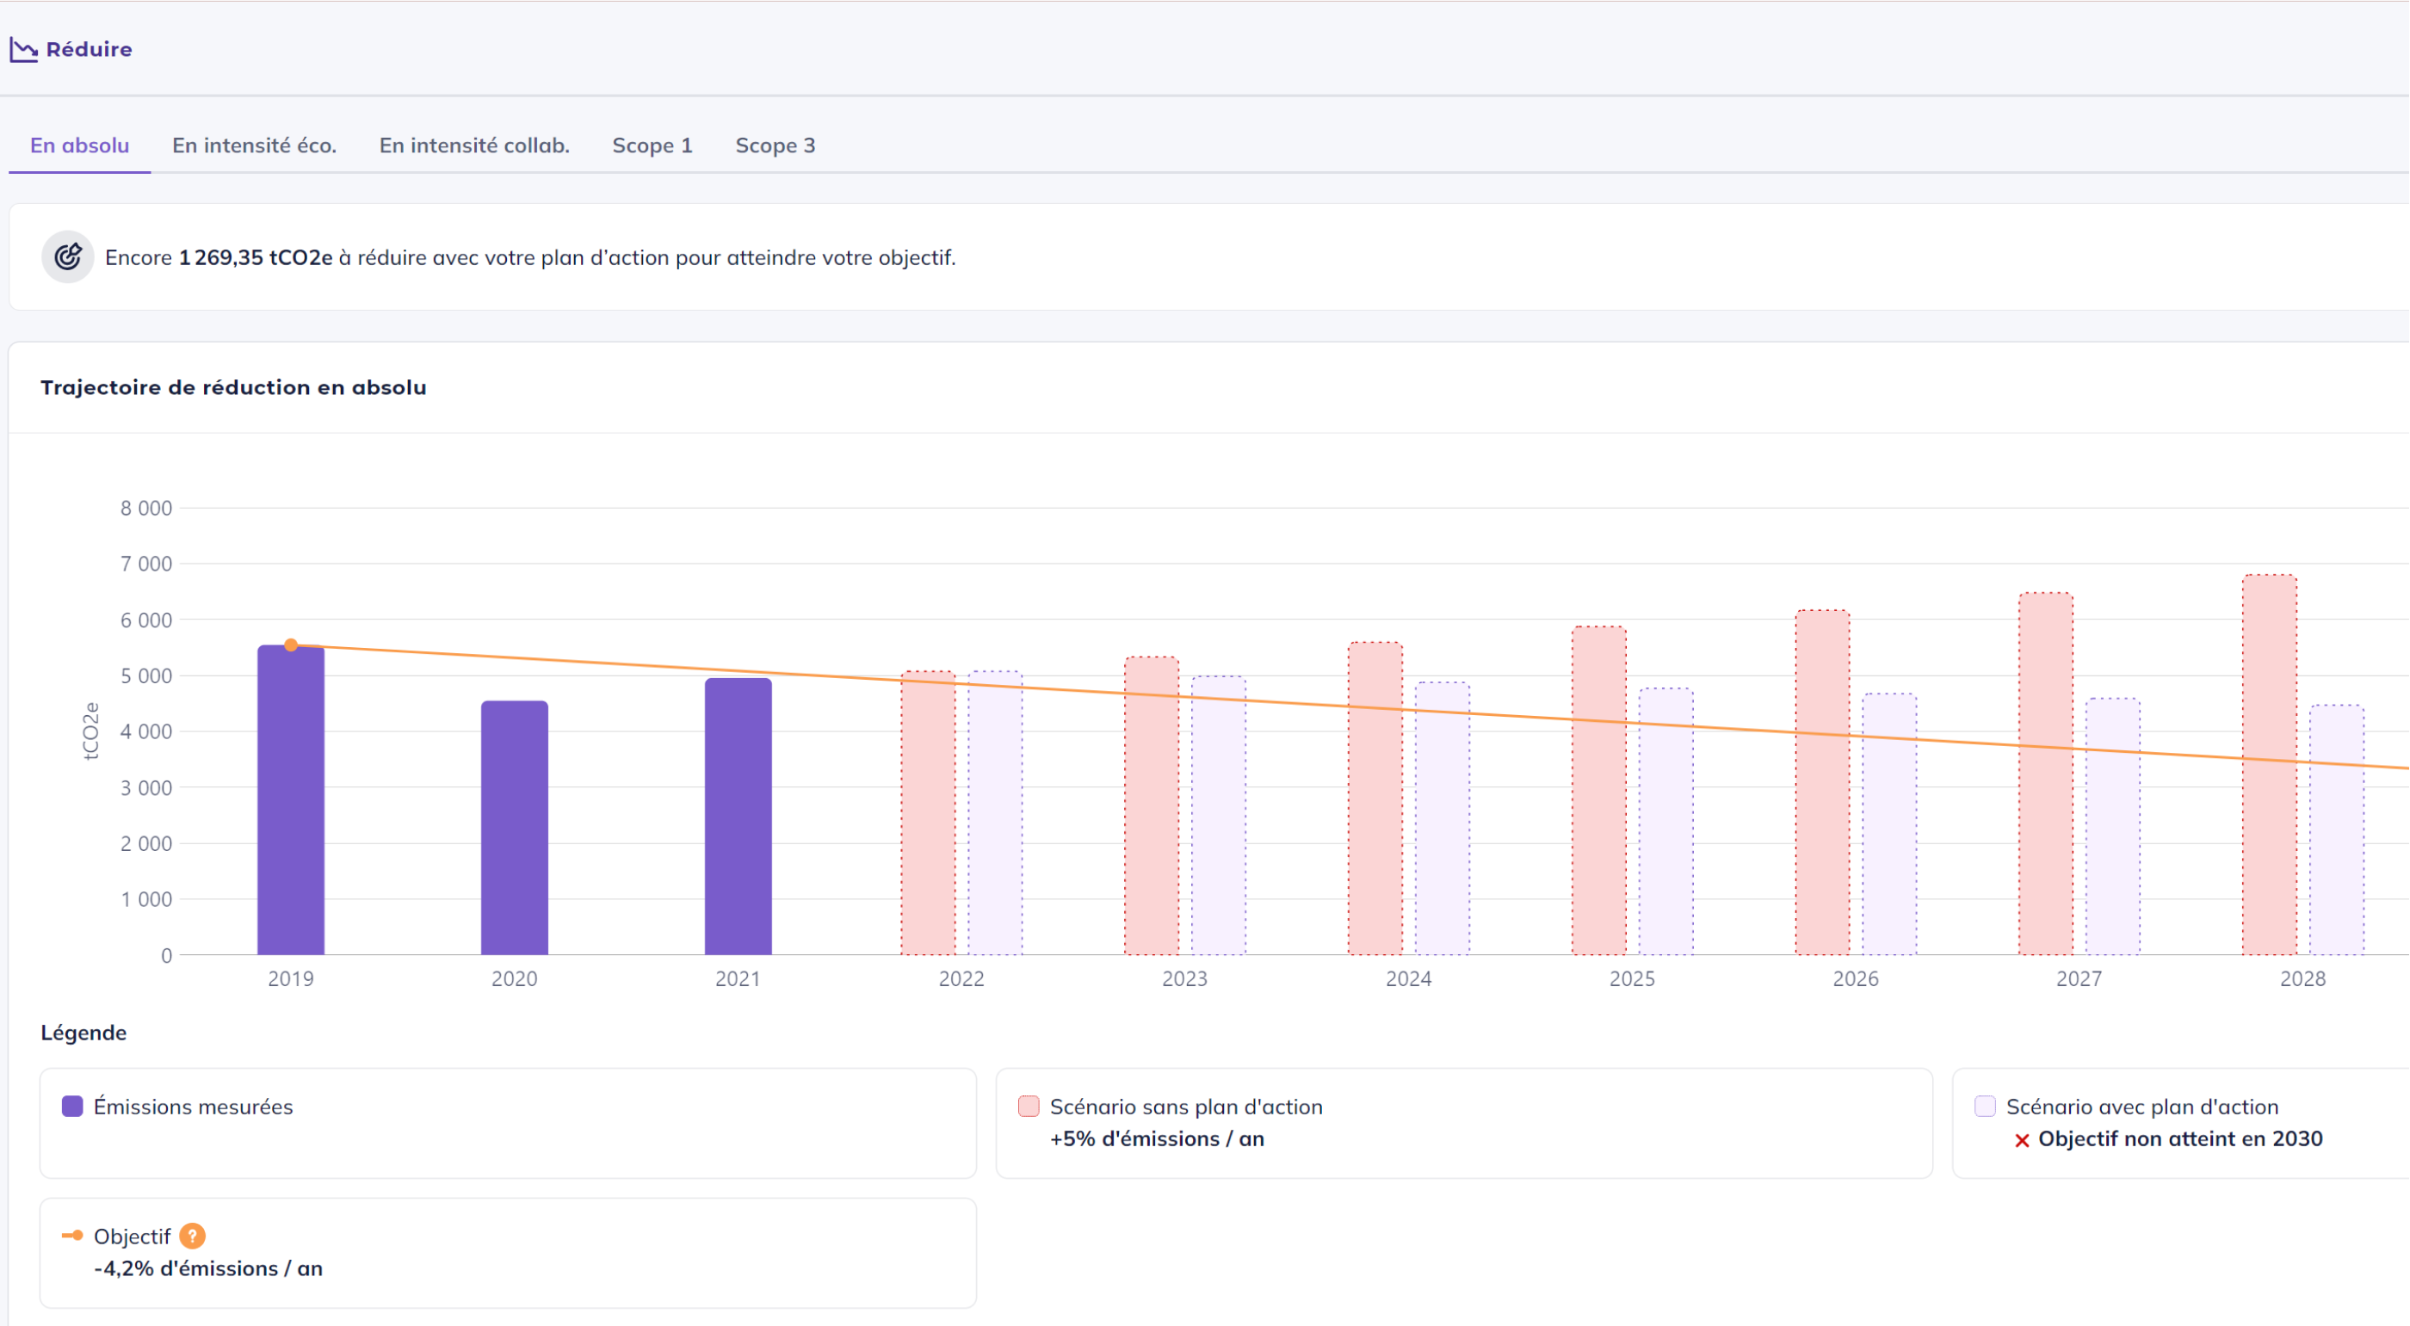2410x1326 pixels.
Task: Toggle Scénario sans plan d'action swatch
Action: click(x=1029, y=1107)
